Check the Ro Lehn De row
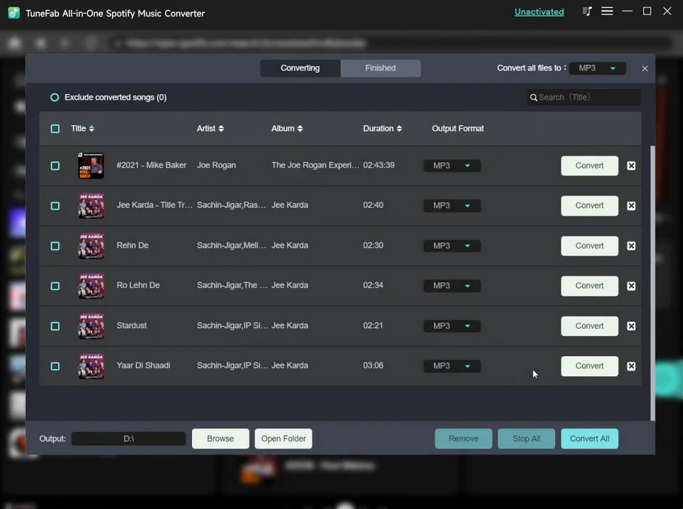The width and height of the screenshot is (683, 509). pos(55,286)
